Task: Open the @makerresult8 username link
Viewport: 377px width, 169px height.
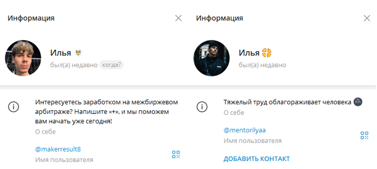Action: [58, 149]
